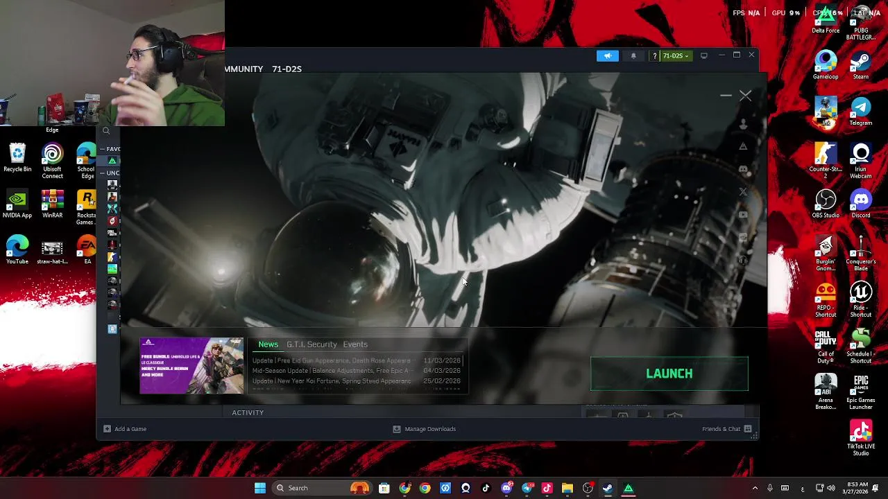Open Call of Duty desktop shortcut
The width and height of the screenshot is (888, 499).
point(826,347)
